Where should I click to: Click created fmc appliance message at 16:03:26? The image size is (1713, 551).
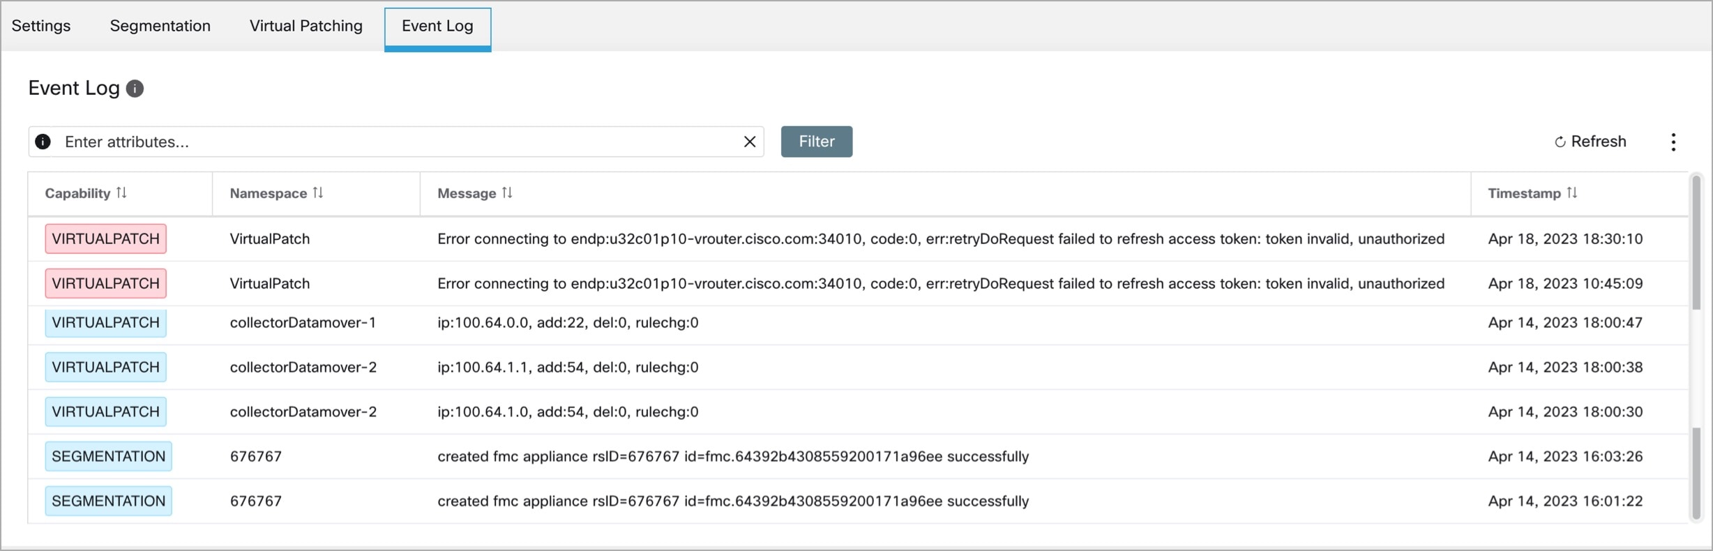pyautogui.click(x=733, y=456)
